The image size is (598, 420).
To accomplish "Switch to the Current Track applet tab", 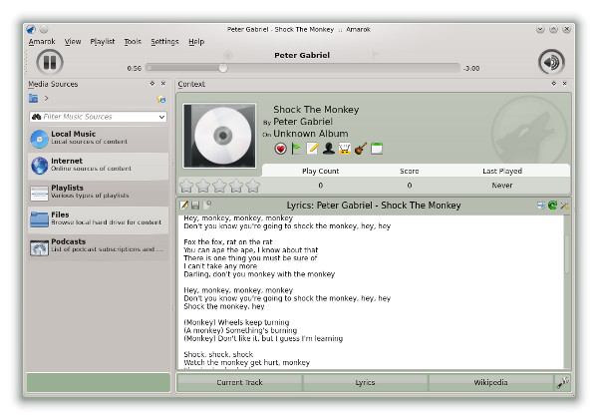I will [239, 382].
